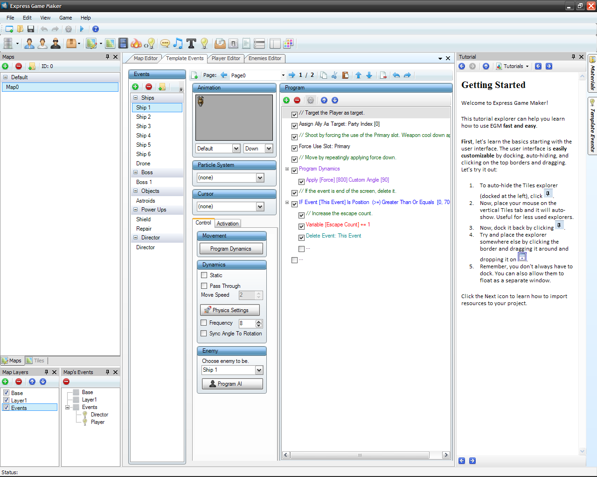Add new map with green plus
The height and width of the screenshot is (477, 597).
tap(5, 66)
